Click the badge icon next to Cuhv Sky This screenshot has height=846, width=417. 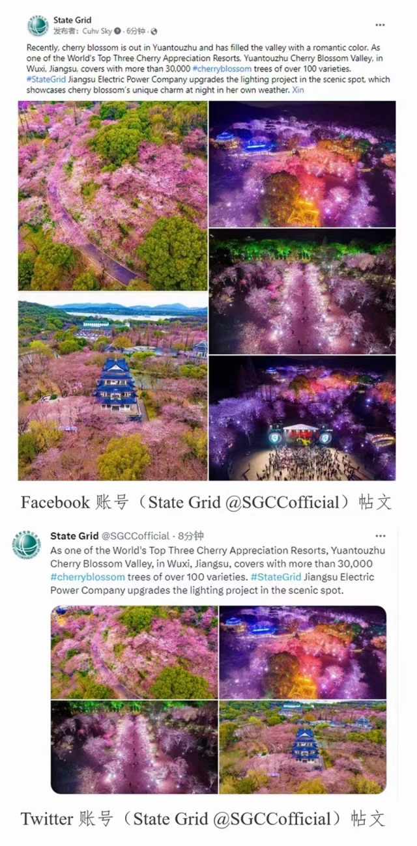(x=117, y=31)
